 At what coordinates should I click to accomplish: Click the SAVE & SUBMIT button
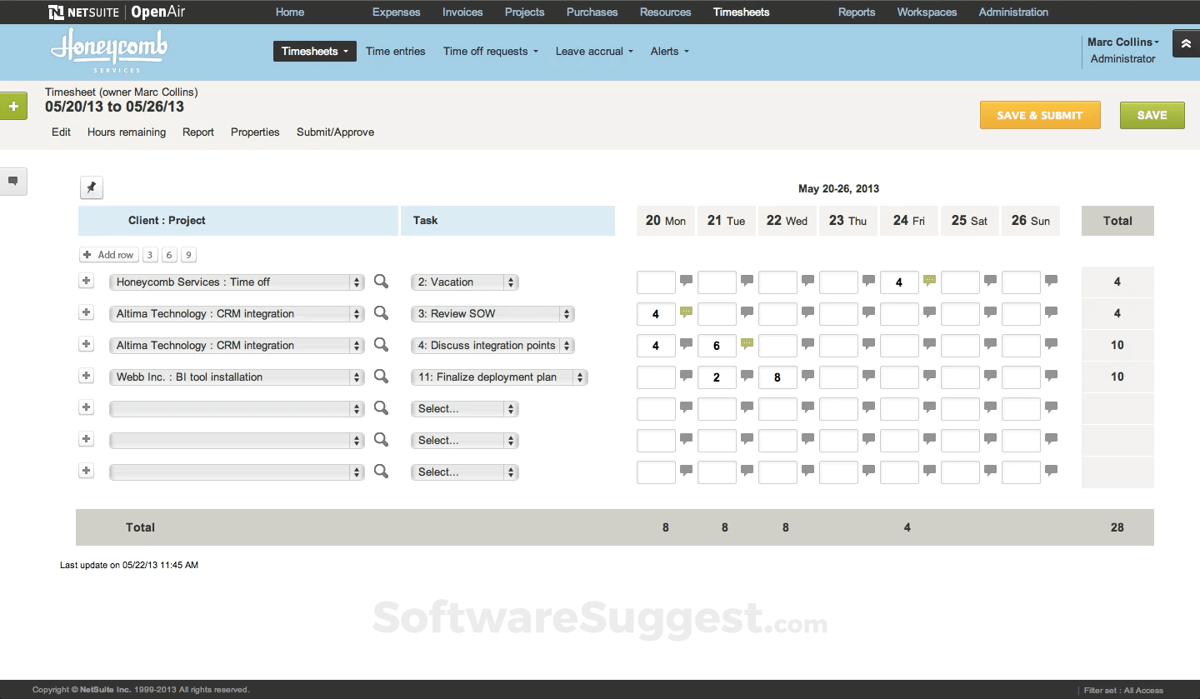1040,115
